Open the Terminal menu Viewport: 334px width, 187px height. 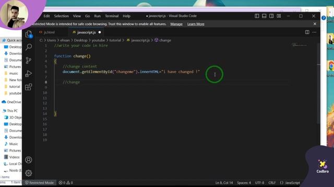coord(112,16)
